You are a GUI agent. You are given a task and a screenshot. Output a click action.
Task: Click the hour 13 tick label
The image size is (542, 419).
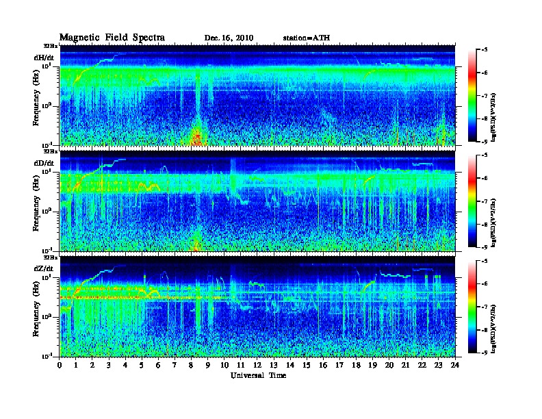click(274, 365)
